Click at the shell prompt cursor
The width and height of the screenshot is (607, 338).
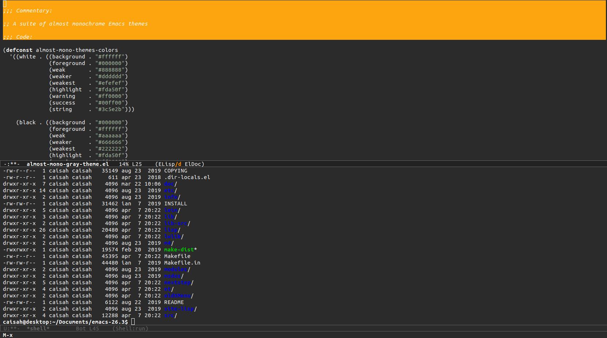(x=133, y=322)
